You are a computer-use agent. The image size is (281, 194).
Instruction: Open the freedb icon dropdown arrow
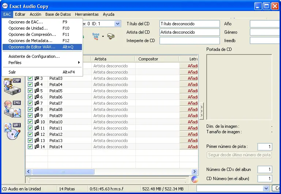point(103,36)
